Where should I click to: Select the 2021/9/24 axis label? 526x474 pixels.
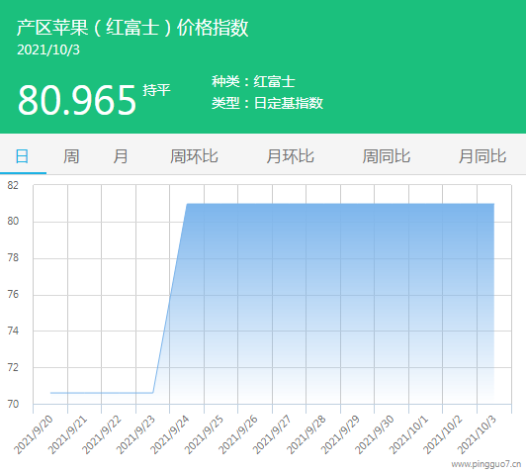pyautogui.click(x=170, y=434)
